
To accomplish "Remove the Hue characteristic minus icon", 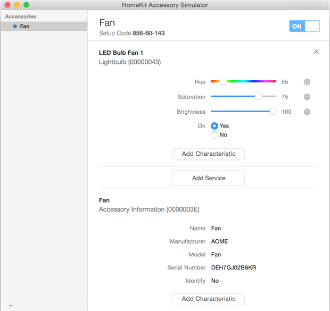I will 307,82.
